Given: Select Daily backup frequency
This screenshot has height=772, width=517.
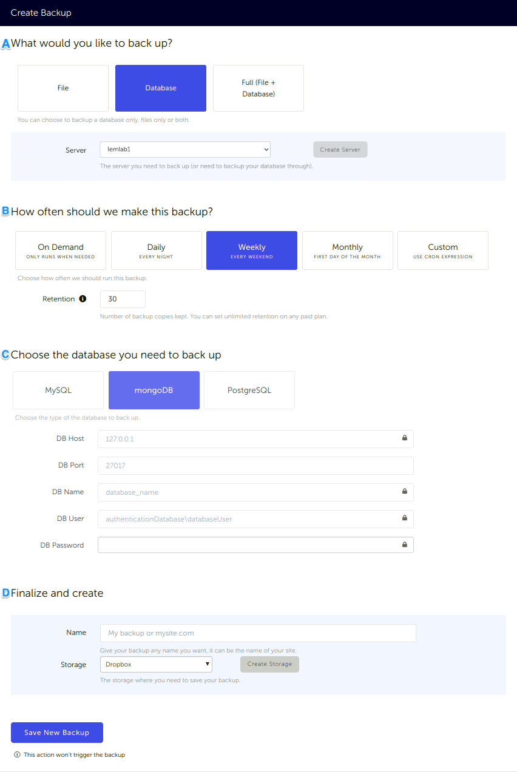Looking at the screenshot, I should click(156, 250).
